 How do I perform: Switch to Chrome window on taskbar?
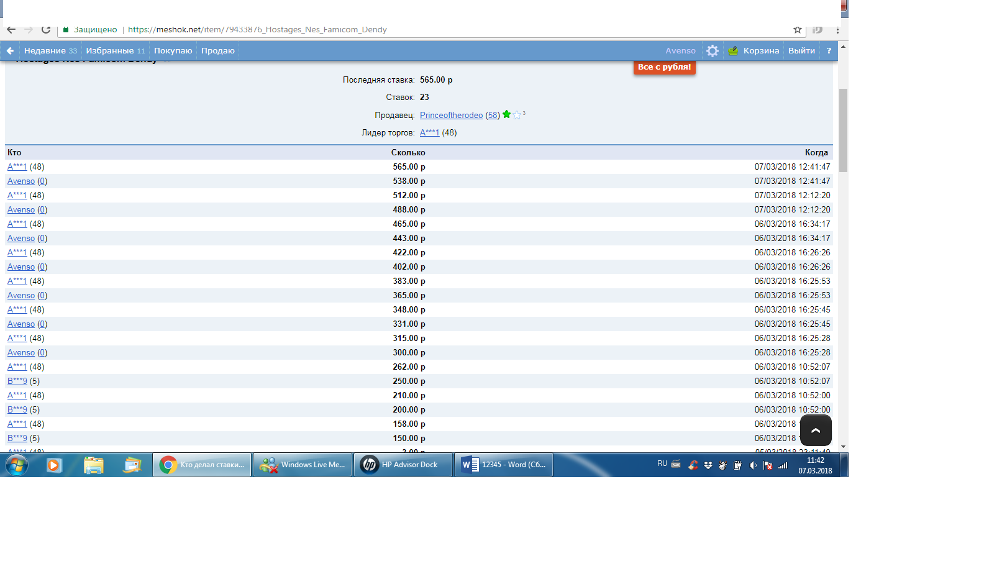202,465
